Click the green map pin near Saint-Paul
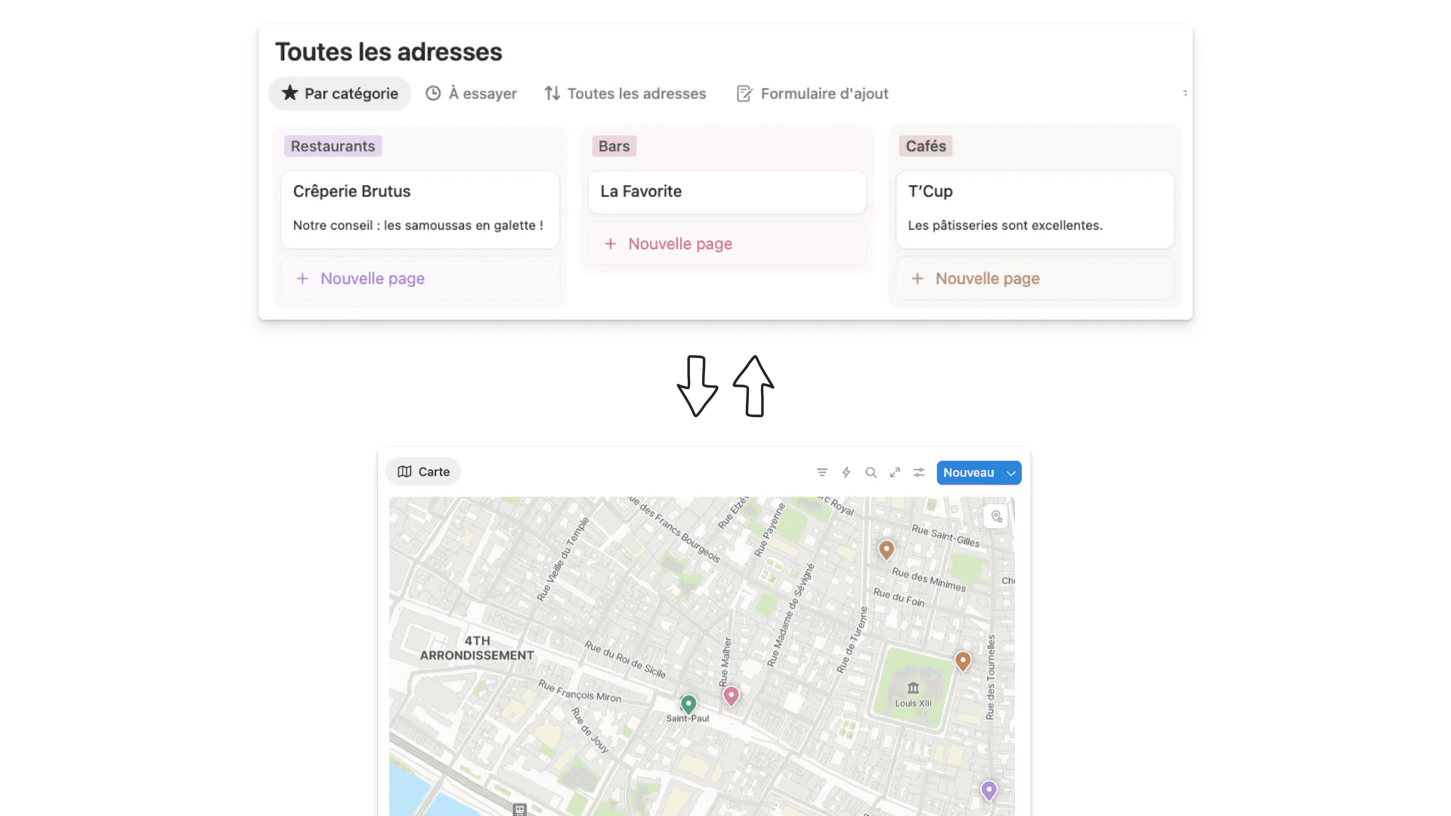 [x=688, y=703]
